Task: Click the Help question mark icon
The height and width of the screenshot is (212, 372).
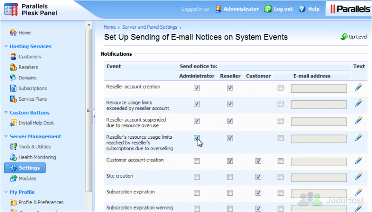Action: tap(302, 9)
